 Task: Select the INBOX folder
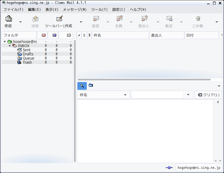coord(24,46)
